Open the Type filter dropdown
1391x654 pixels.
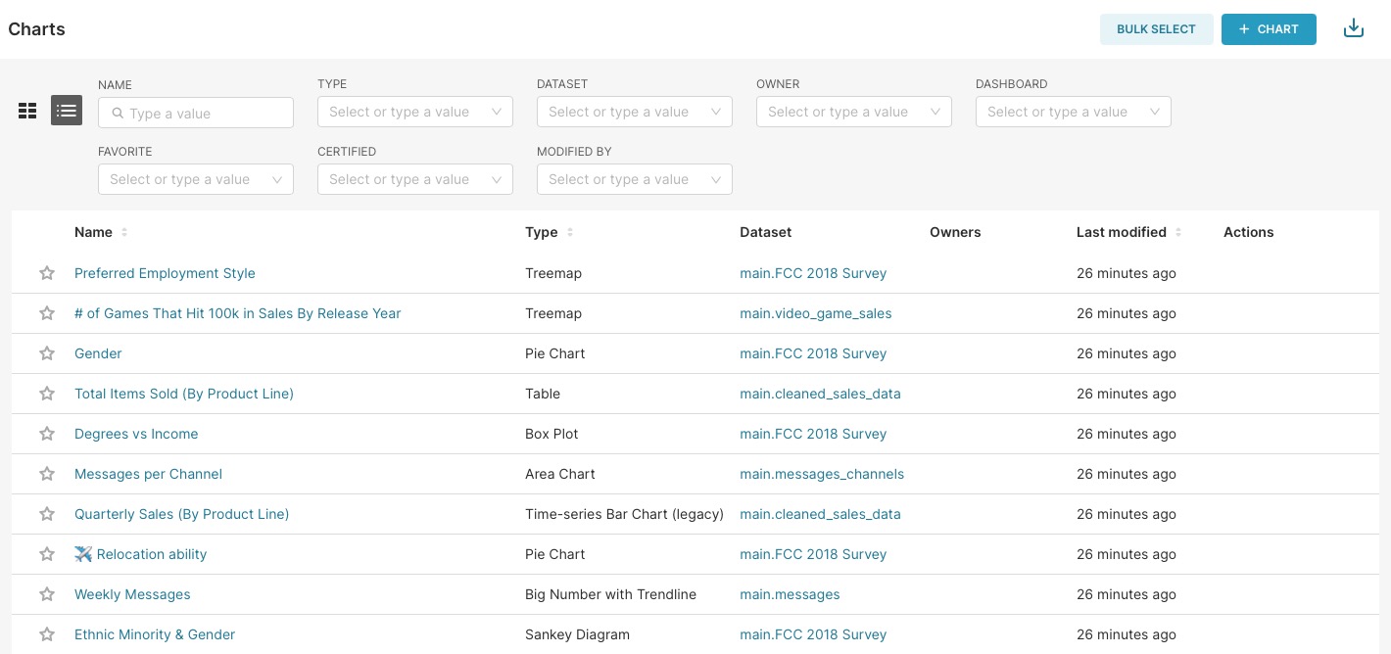[414, 112]
